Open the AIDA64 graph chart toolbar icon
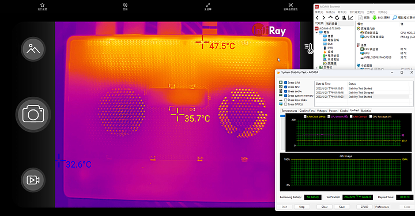Viewport: 415px width, 216px height. [x=350, y=18]
